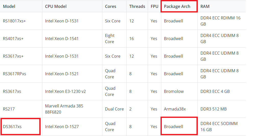Click Broadwell in the DS3617xs row
This screenshot has height=136, width=258.
pyautogui.click(x=174, y=127)
